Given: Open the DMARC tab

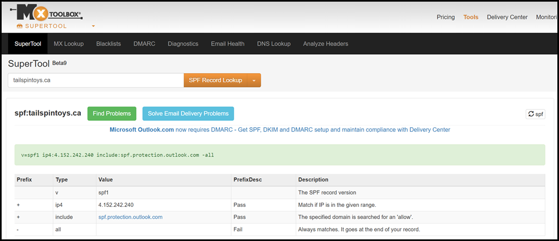Looking at the screenshot, I should (144, 44).
